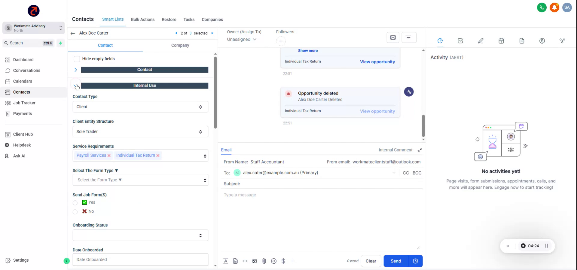The height and width of the screenshot is (270, 577).
Task: Click the Send button
Action: click(395, 261)
